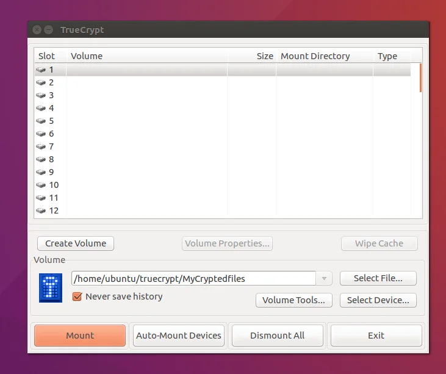Select slot number 5 text
This screenshot has width=446, height=374.
point(51,121)
